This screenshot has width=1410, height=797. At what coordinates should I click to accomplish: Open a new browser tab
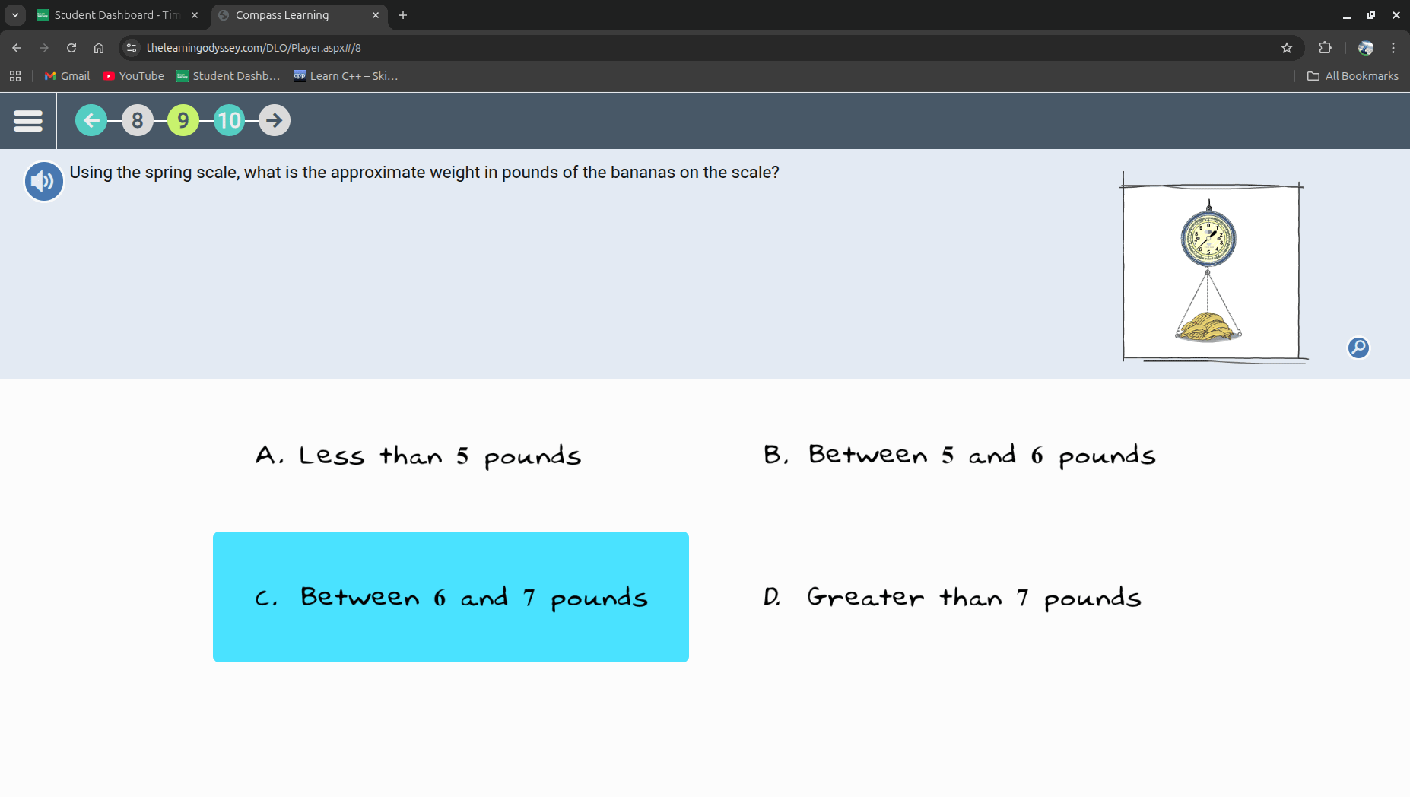pos(403,15)
